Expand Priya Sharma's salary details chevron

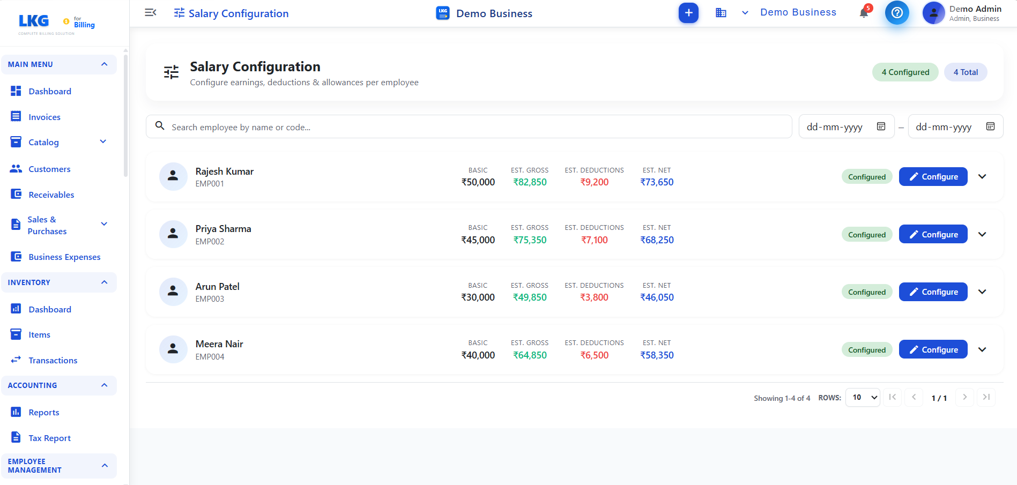(x=982, y=234)
